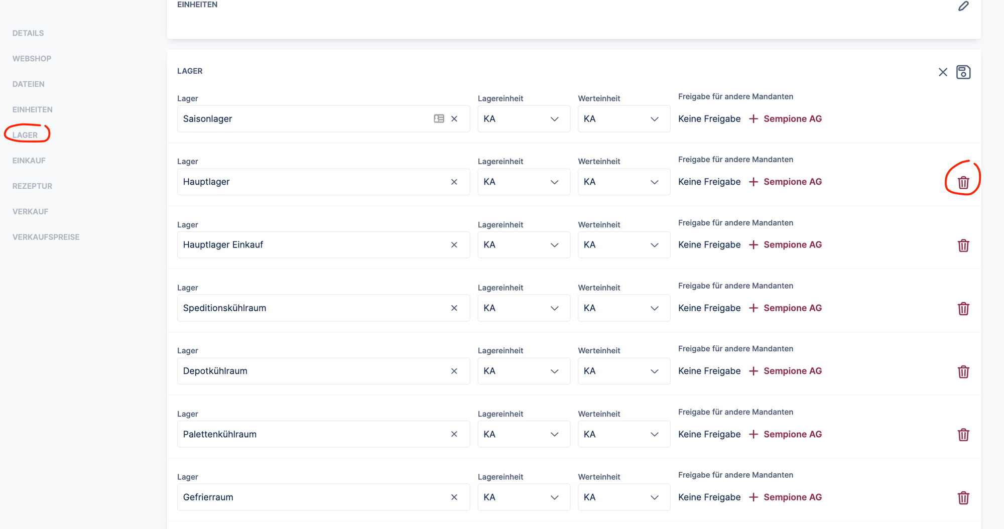Remove the Speditionskühlraum row via trash icon

pos(963,309)
